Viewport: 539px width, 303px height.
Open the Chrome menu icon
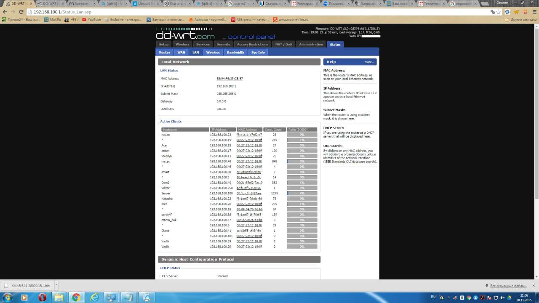tap(534, 12)
